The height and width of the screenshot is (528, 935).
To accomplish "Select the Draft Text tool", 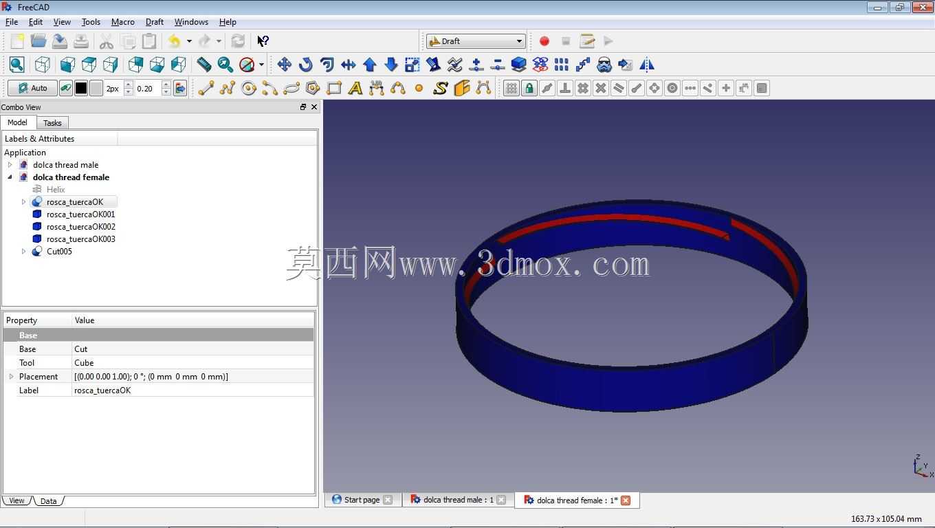I will (355, 88).
